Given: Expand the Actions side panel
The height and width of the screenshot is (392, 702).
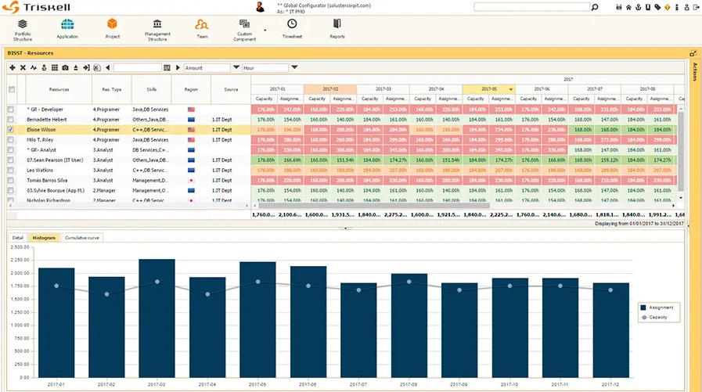Looking at the screenshot, I should coord(695,72).
